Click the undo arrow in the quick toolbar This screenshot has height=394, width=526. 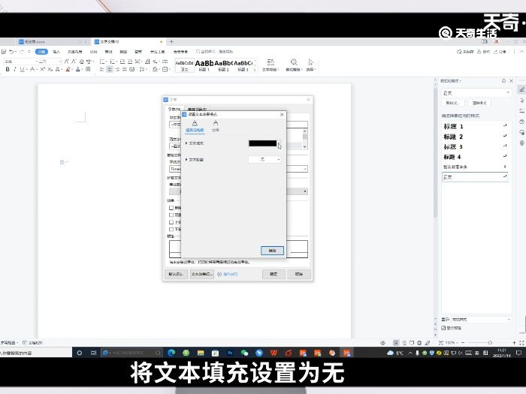11,52
